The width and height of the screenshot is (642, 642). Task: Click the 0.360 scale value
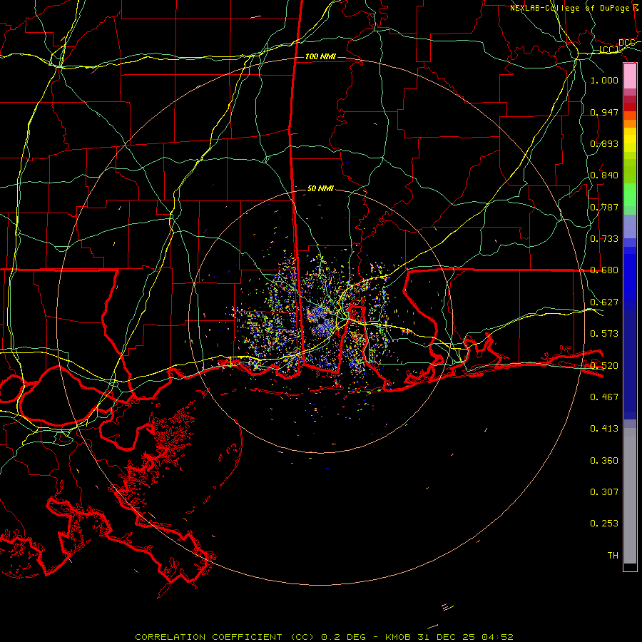604,461
